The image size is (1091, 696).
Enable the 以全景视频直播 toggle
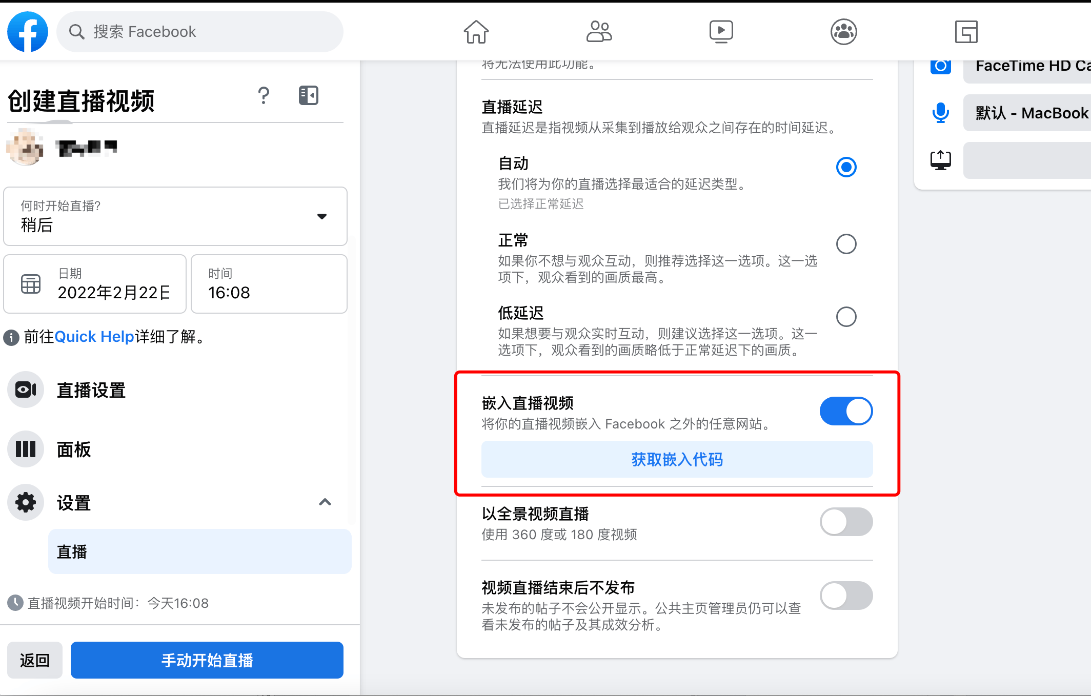click(846, 522)
